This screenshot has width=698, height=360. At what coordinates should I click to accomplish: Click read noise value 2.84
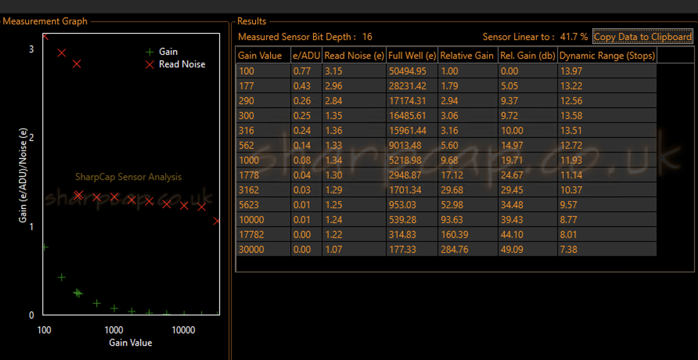[x=354, y=101]
